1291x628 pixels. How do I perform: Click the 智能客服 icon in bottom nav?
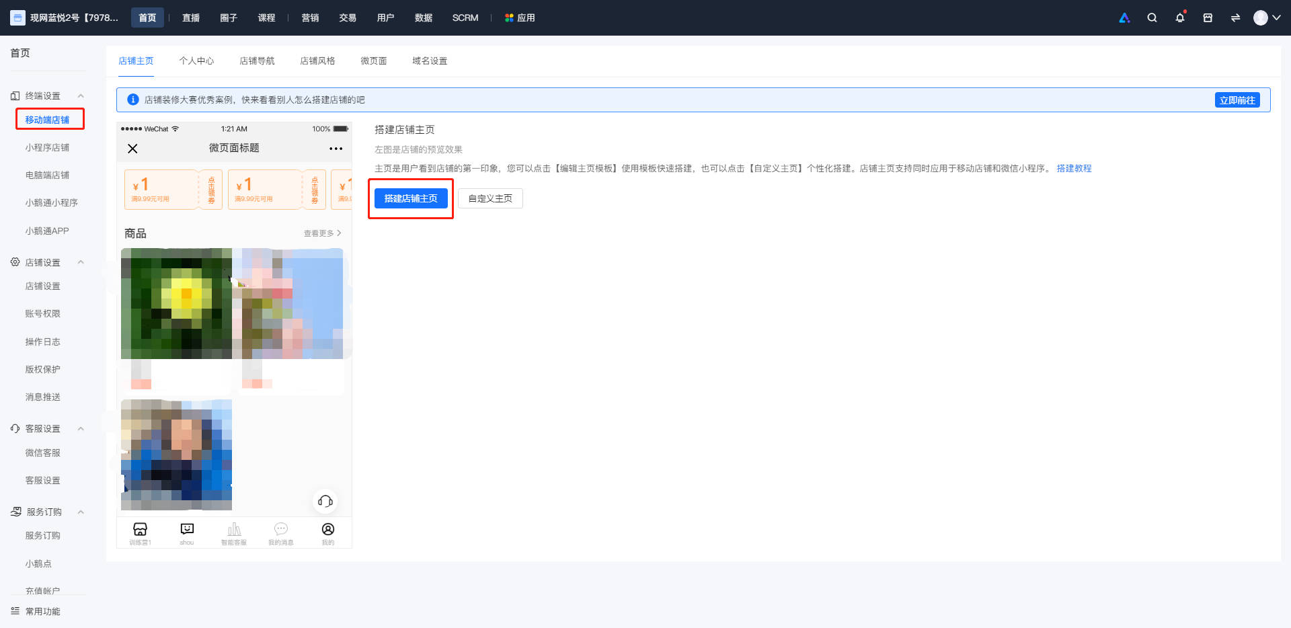pyautogui.click(x=234, y=534)
